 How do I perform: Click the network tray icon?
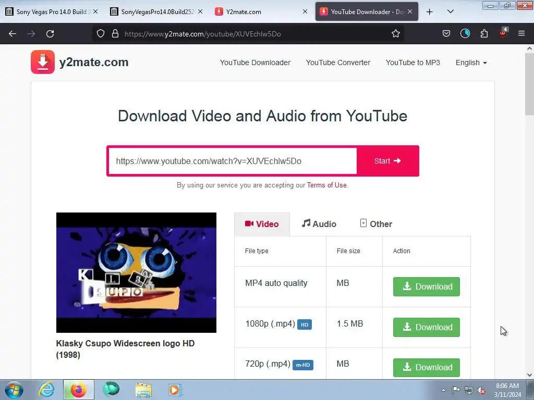coord(469,390)
